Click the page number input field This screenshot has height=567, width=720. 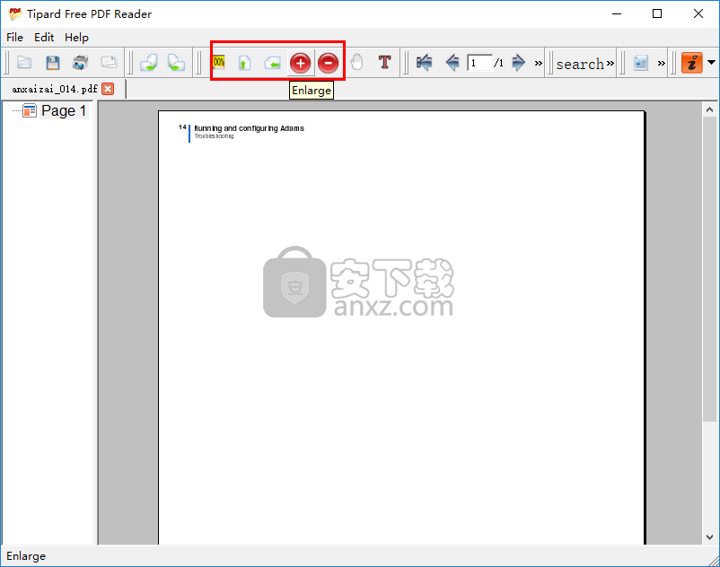tap(479, 63)
